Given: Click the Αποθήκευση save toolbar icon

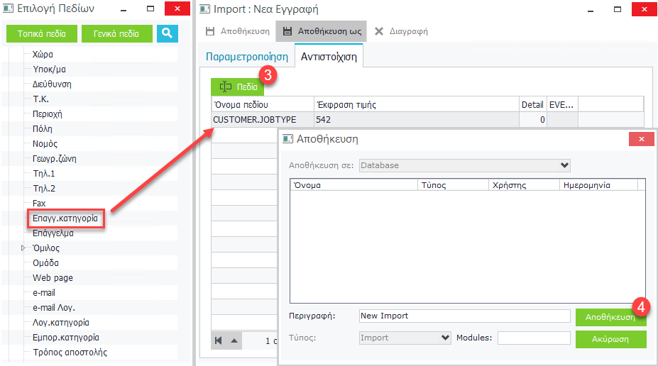Looking at the screenshot, I should coord(210,31).
